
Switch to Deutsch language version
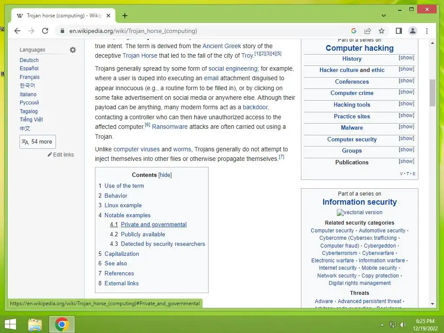[x=29, y=60]
